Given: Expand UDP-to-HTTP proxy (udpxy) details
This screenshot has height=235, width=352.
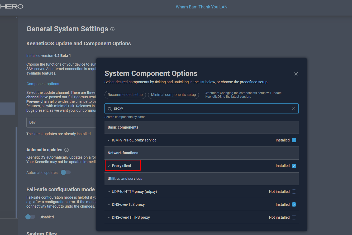Looking at the screenshot, I should [x=109, y=192].
